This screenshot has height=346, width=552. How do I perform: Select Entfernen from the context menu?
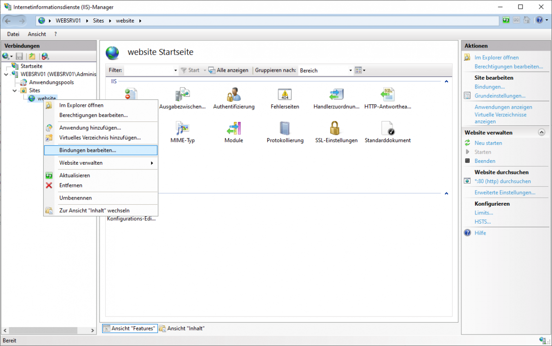pyautogui.click(x=71, y=185)
